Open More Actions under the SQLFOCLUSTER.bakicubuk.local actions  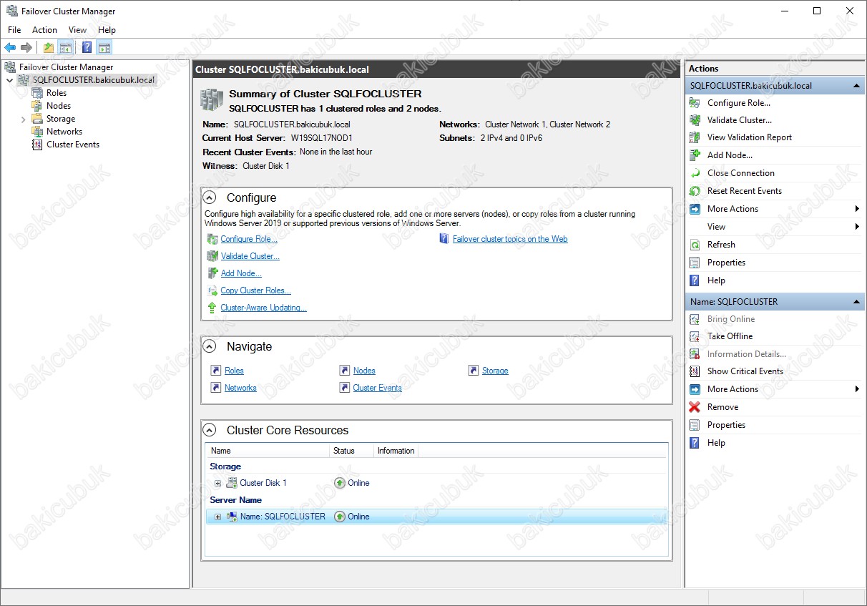coord(733,209)
